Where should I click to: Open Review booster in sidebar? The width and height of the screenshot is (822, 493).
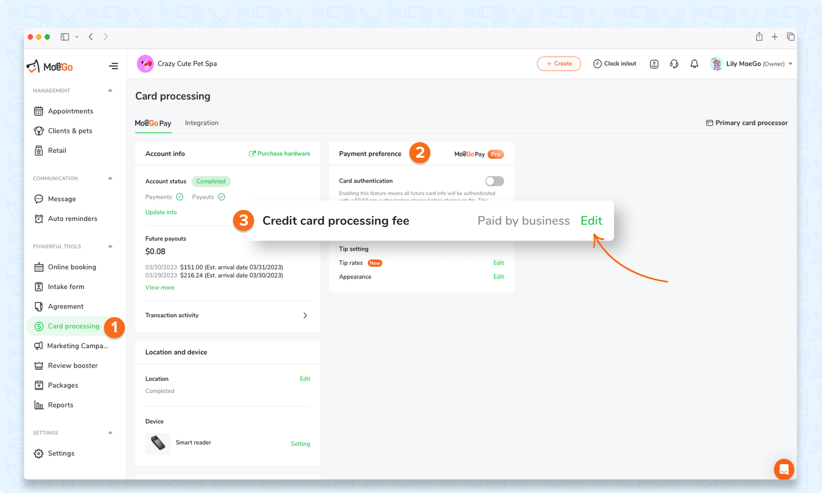[72, 366]
